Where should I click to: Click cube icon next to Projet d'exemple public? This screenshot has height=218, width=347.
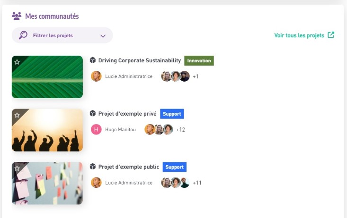93,167
